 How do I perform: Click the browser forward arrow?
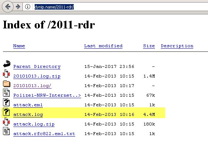pos(18,7)
